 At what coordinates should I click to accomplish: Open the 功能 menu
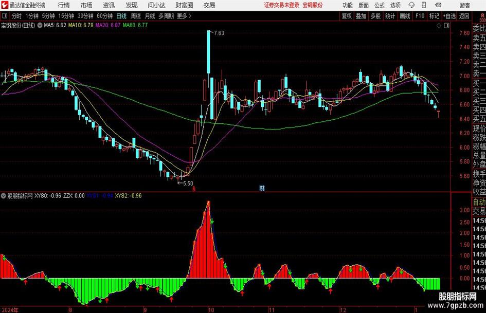[348, 5]
